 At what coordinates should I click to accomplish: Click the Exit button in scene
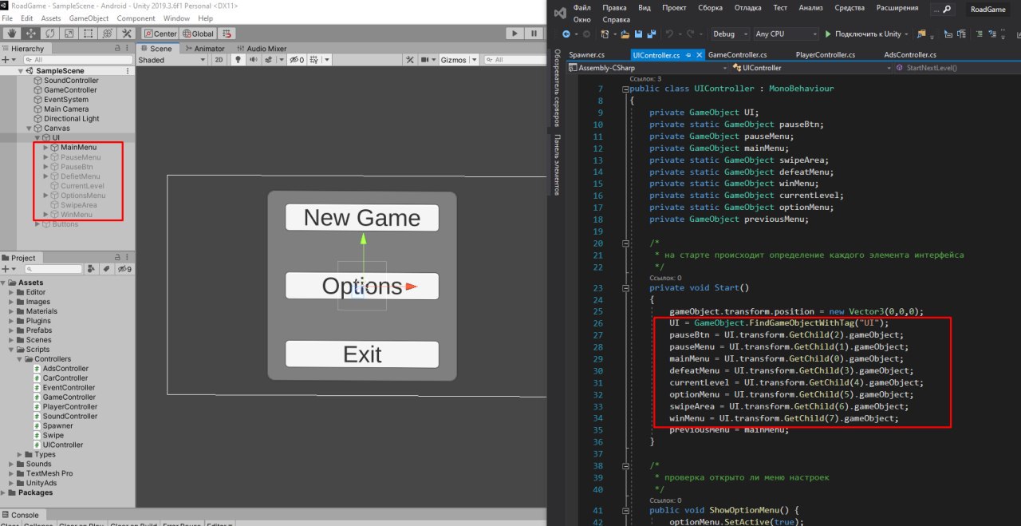pyautogui.click(x=362, y=354)
